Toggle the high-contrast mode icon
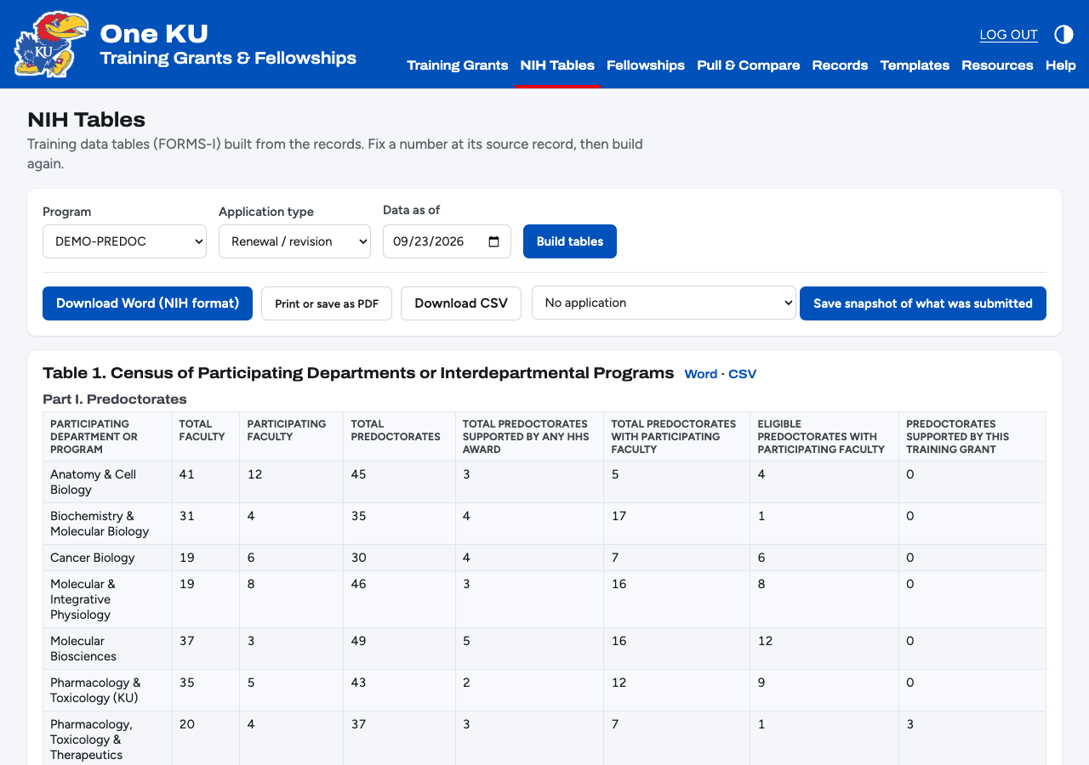Image resolution: width=1089 pixels, height=765 pixels. pyautogui.click(x=1063, y=34)
